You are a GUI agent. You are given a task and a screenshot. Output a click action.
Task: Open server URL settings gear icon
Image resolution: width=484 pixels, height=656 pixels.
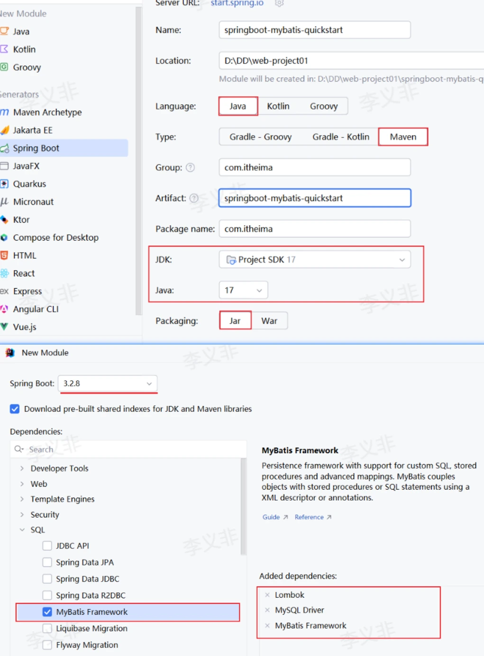click(279, 3)
